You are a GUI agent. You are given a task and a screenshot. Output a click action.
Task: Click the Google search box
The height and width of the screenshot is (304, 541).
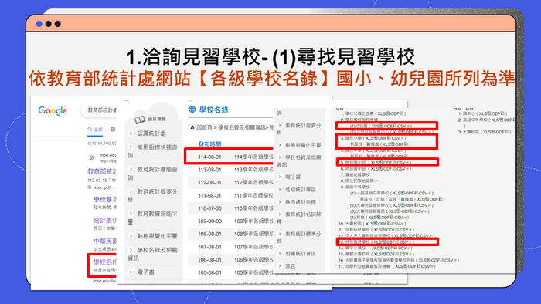click(100, 110)
